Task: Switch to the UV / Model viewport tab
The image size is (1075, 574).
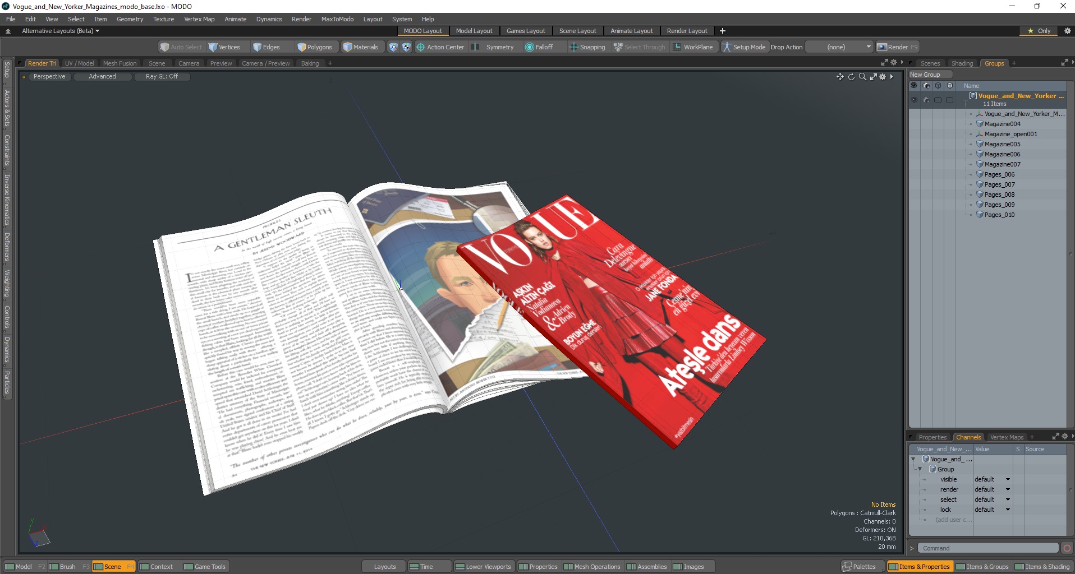Action: pyautogui.click(x=79, y=63)
